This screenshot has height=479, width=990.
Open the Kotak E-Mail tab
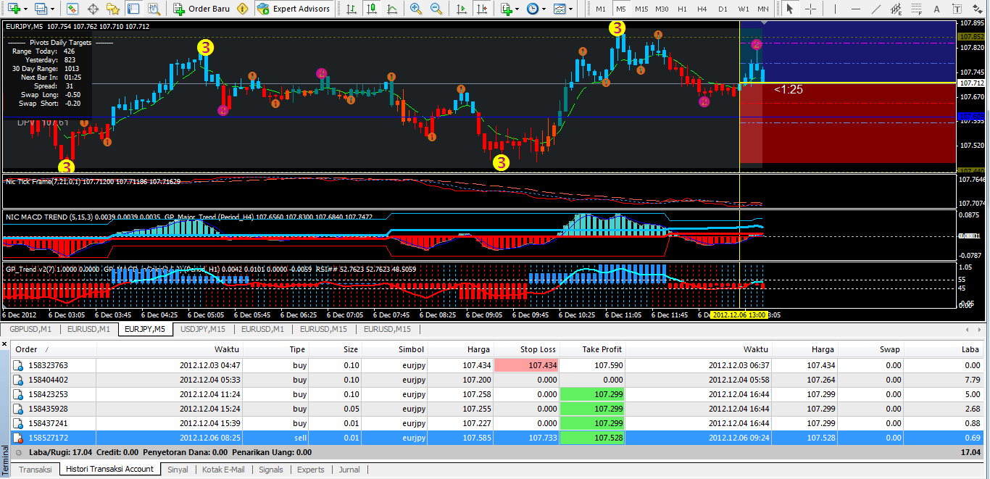point(223,470)
